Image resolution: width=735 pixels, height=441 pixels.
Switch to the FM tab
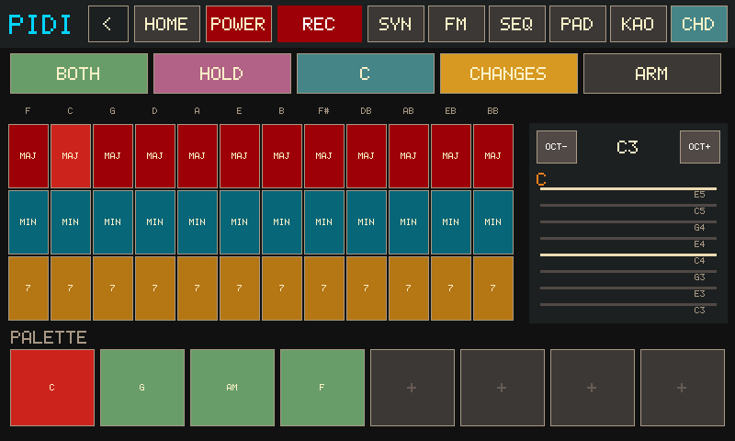click(457, 24)
